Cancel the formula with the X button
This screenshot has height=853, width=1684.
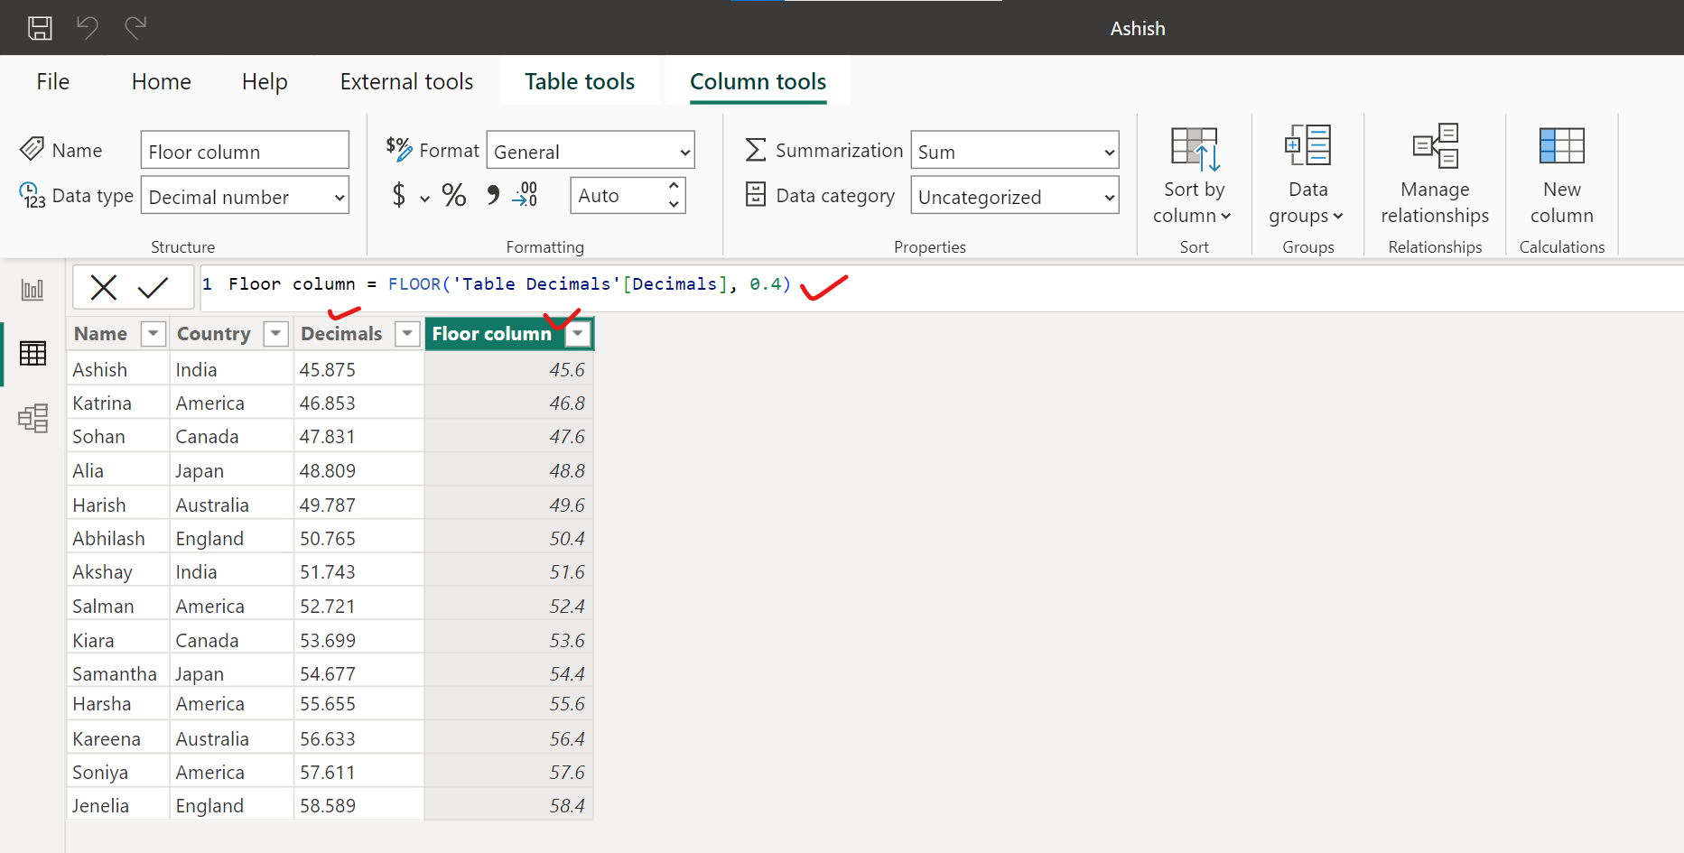point(103,286)
